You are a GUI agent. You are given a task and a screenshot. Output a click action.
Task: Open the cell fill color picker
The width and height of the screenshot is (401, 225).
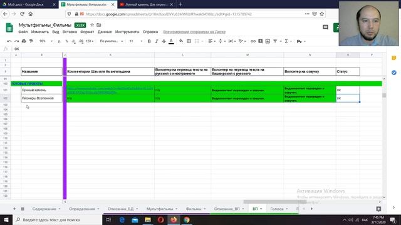(181, 41)
